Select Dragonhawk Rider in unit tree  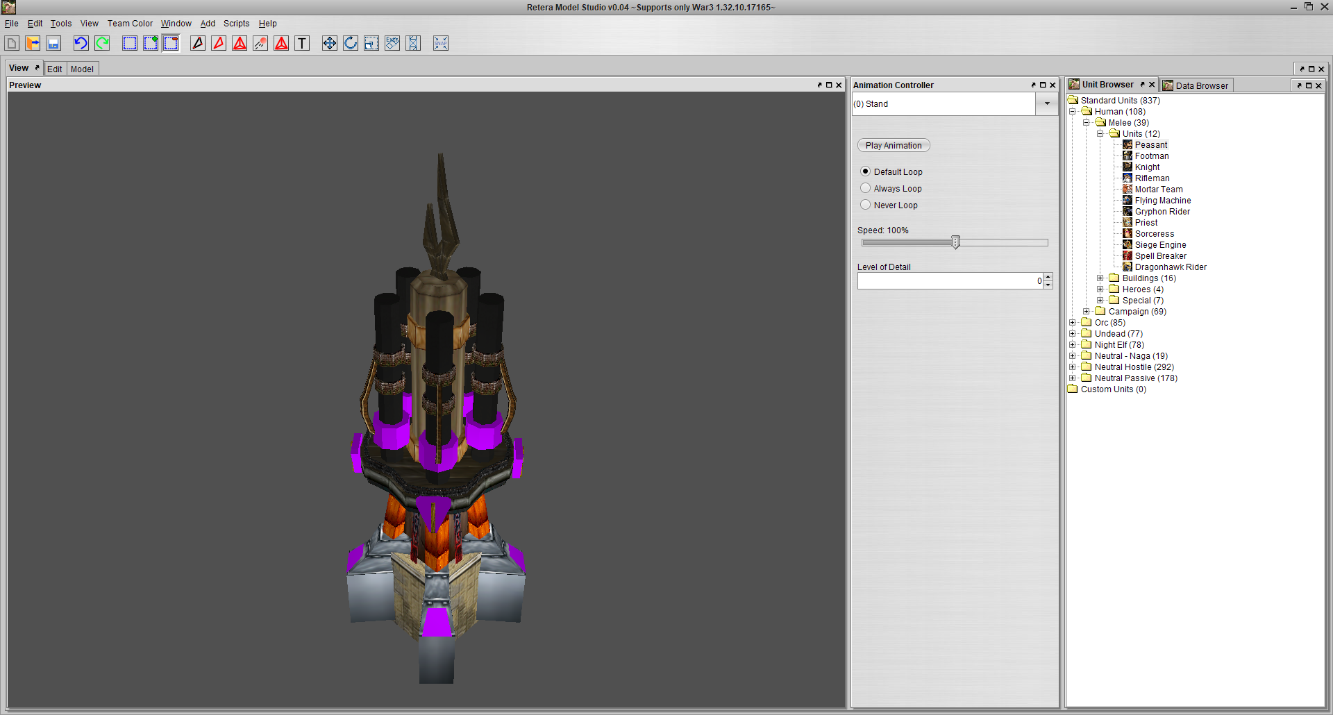coord(1171,267)
